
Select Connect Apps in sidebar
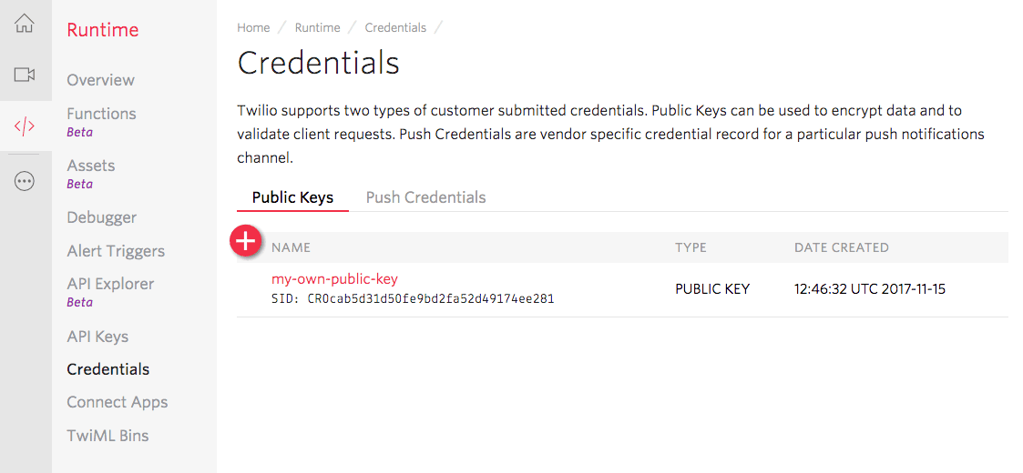coord(117,402)
